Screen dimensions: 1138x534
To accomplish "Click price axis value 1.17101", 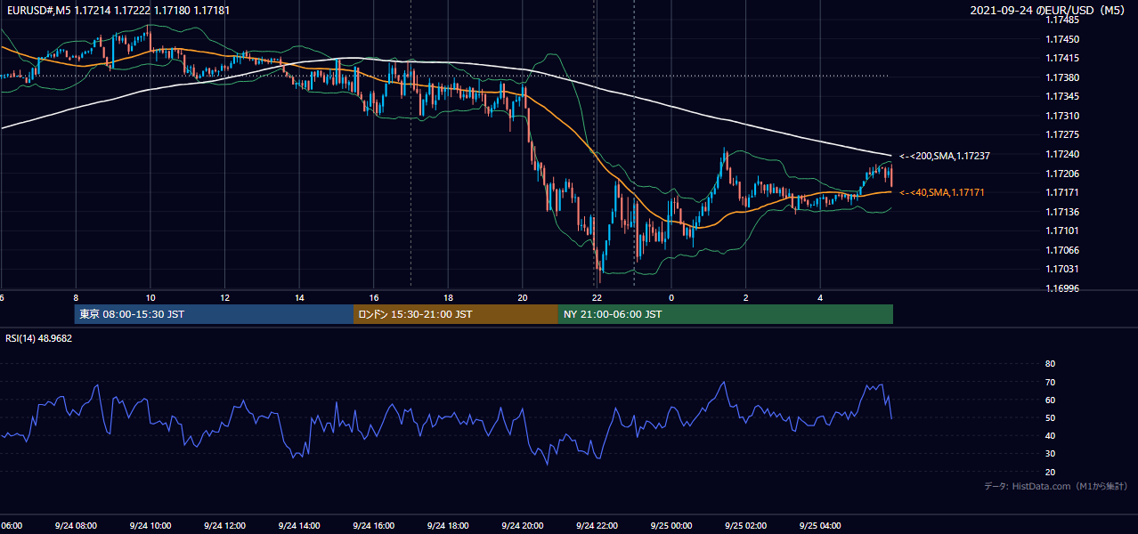I will (x=1061, y=231).
